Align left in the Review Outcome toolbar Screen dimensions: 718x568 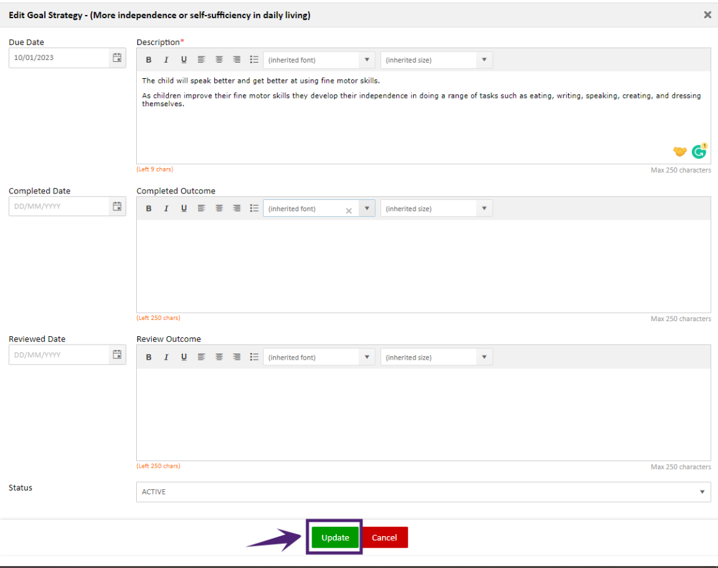tap(201, 357)
